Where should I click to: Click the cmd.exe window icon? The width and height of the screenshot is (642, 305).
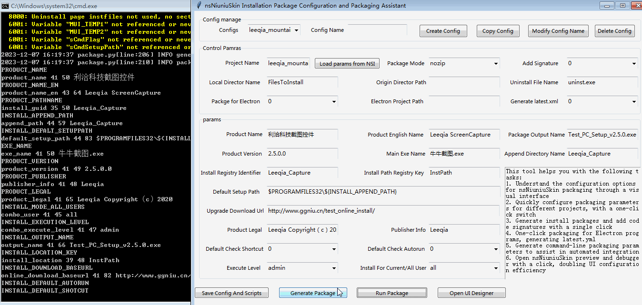5,6
